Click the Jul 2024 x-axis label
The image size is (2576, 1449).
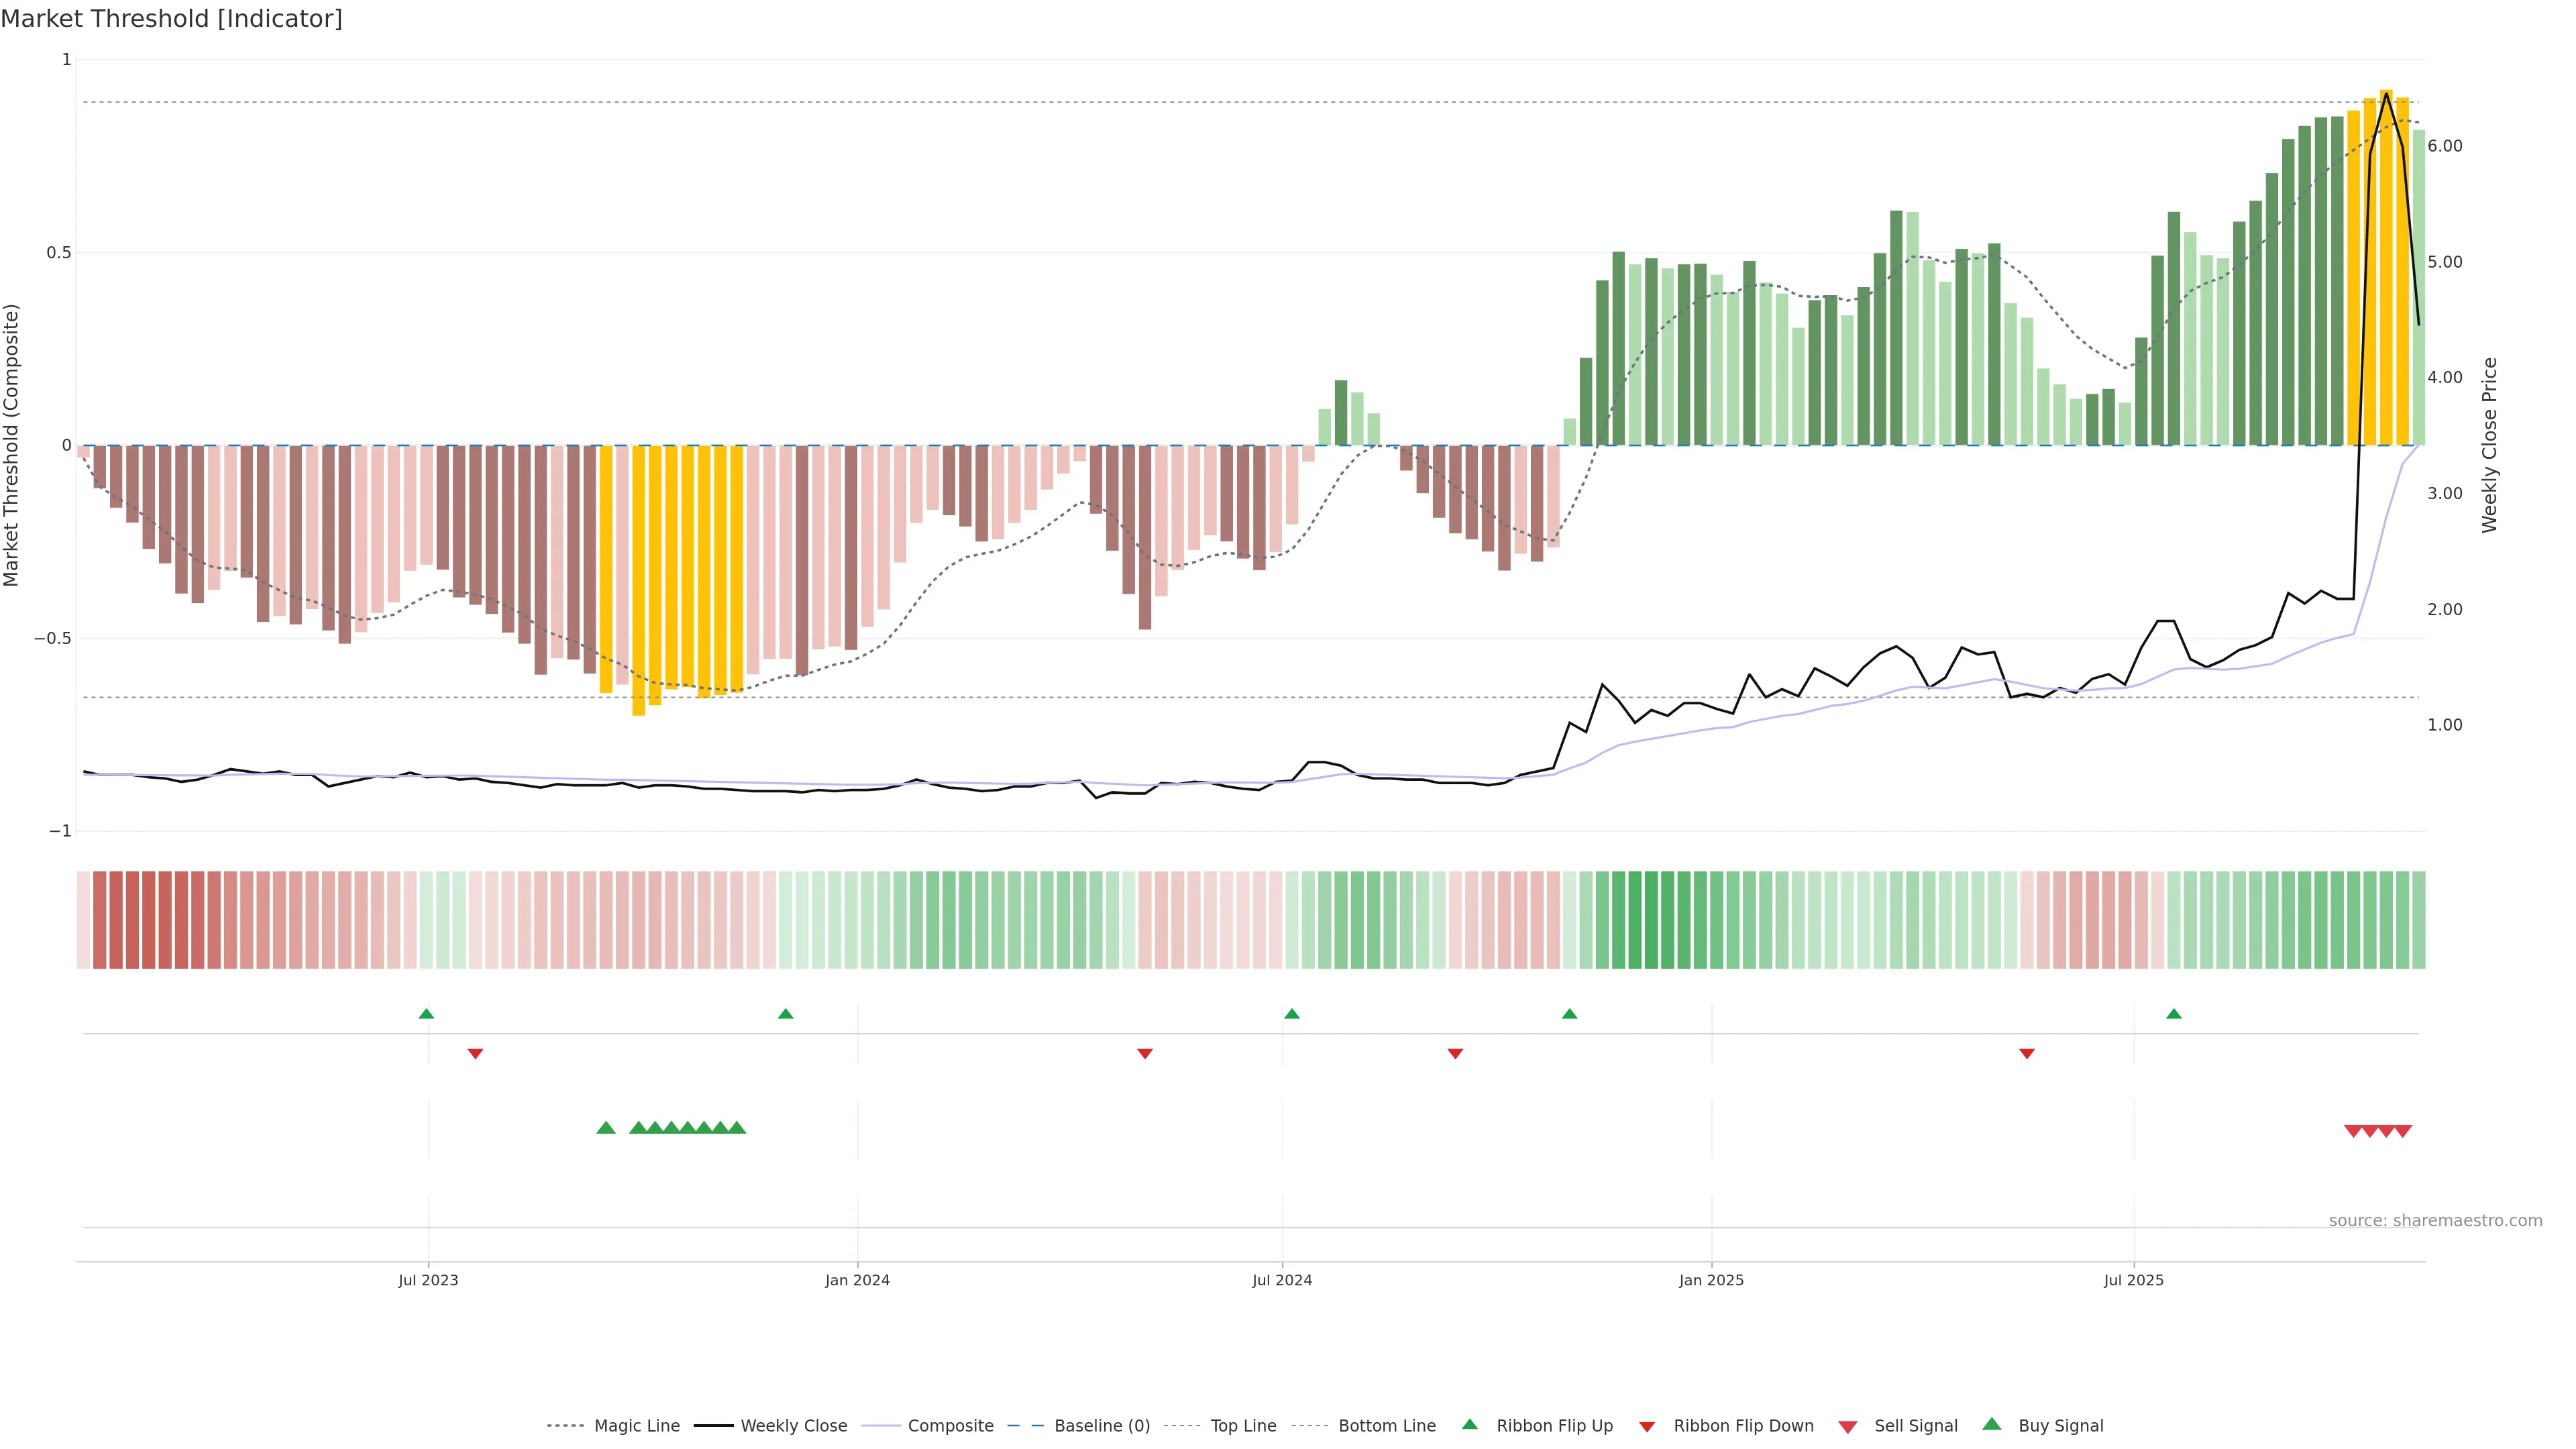pyautogui.click(x=1282, y=1280)
